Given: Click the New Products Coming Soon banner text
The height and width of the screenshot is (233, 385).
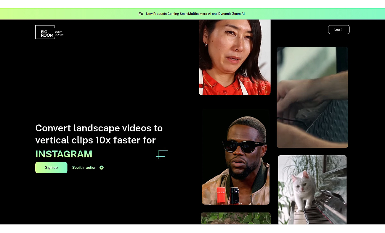Looking at the screenshot, I should [195, 14].
